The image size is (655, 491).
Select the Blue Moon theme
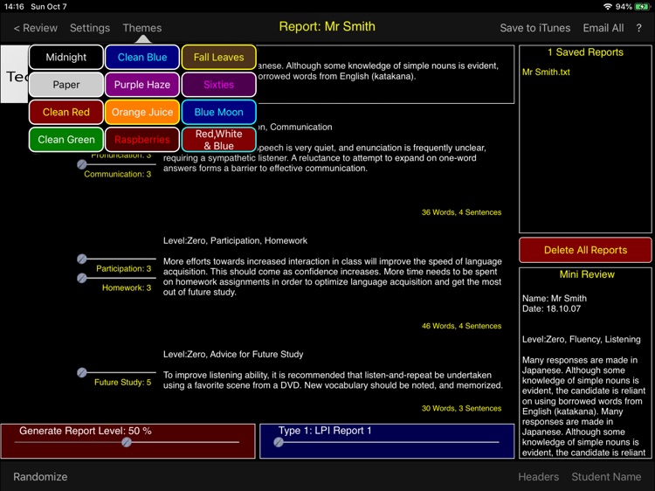point(218,112)
